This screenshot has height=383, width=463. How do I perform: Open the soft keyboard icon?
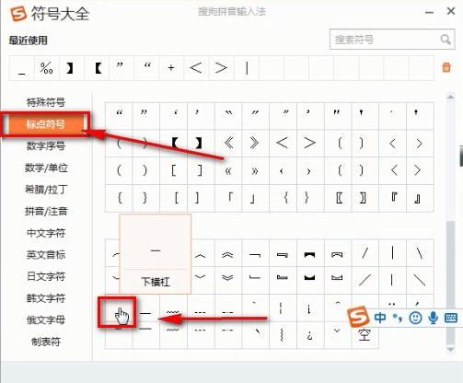(x=451, y=318)
